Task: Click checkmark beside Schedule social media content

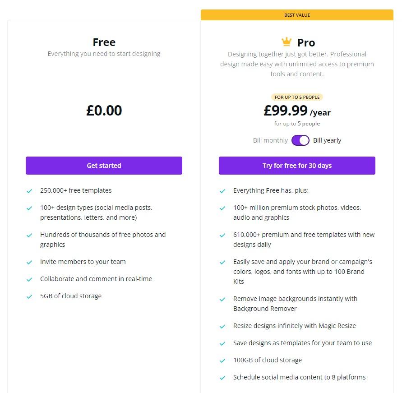Action: click(x=222, y=378)
